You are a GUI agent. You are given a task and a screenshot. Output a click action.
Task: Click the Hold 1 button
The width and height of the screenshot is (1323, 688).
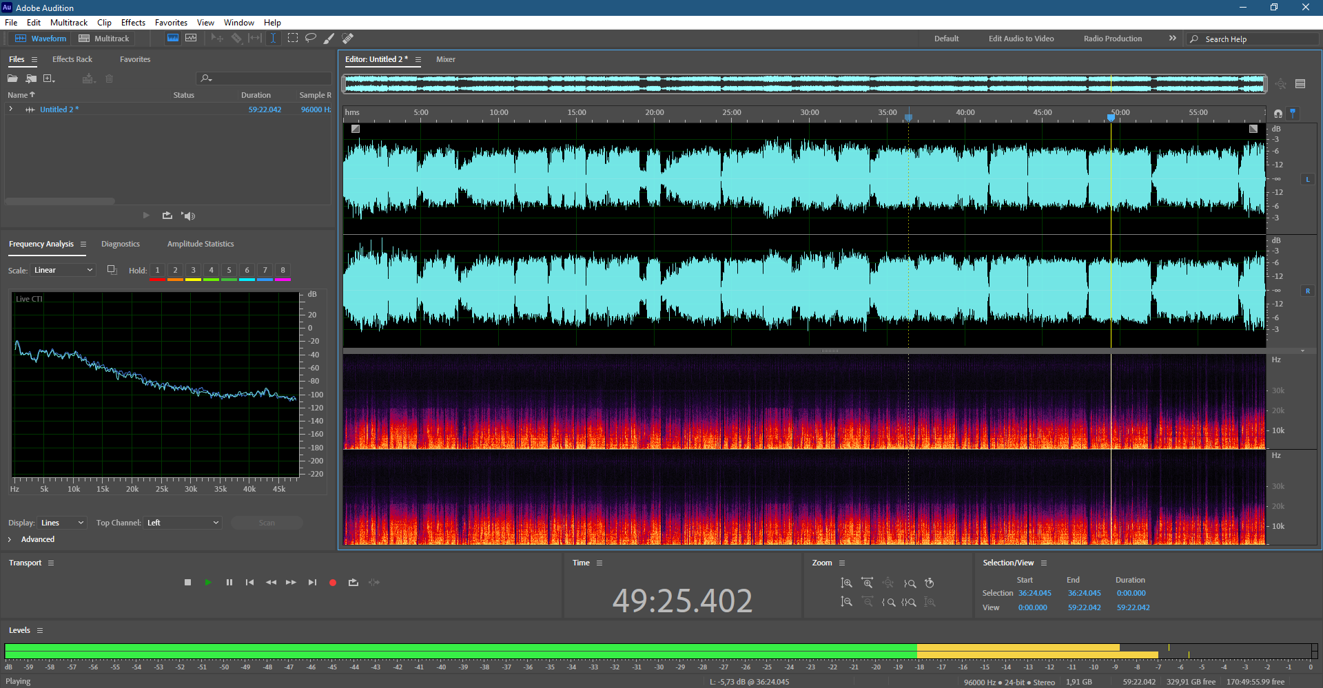157,270
